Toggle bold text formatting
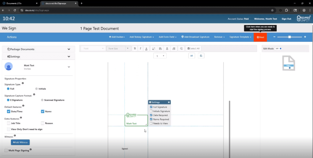The image size is (313, 158). [134, 48]
